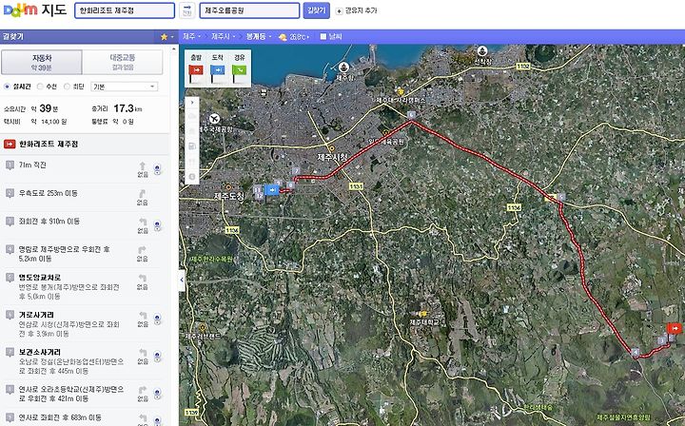Open road view icon for 보건소사거리 step
685x426 pixels.
(158, 357)
